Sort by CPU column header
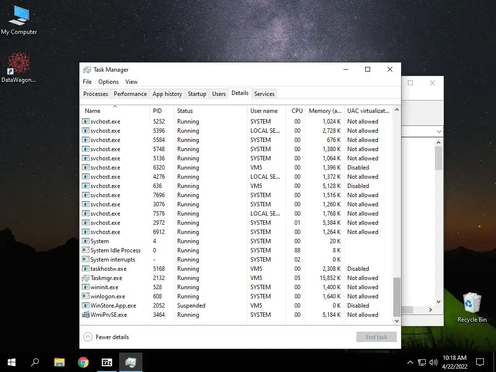This screenshot has width=496, height=372. [296, 111]
